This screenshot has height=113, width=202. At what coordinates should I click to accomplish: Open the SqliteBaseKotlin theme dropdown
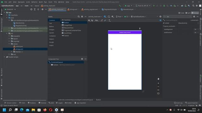[x=139, y=17]
